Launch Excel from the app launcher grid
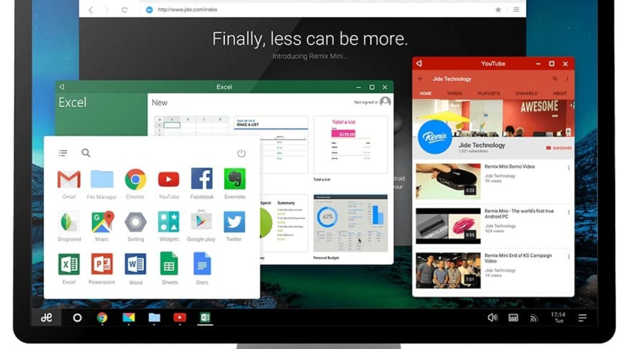 69,264
